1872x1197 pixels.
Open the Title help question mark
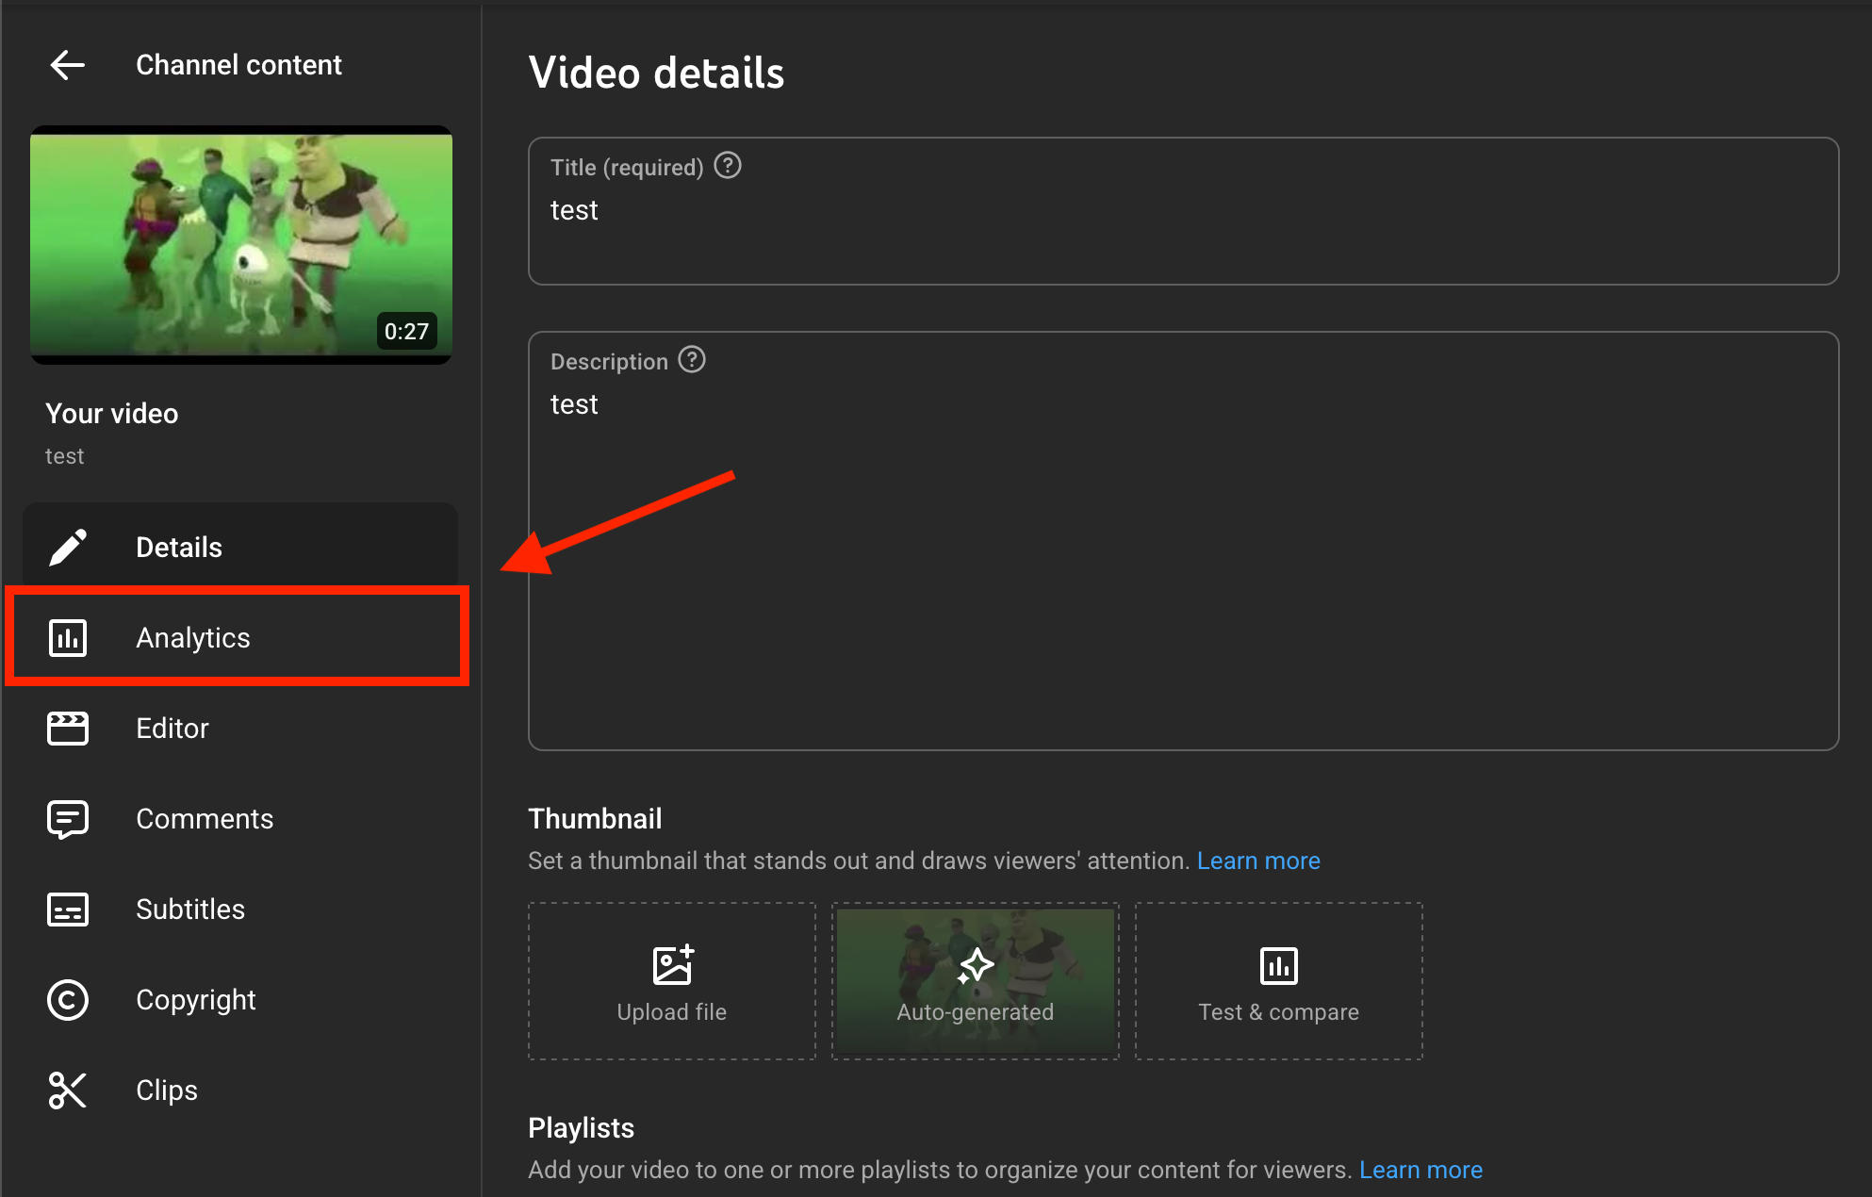(x=727, y=166)
